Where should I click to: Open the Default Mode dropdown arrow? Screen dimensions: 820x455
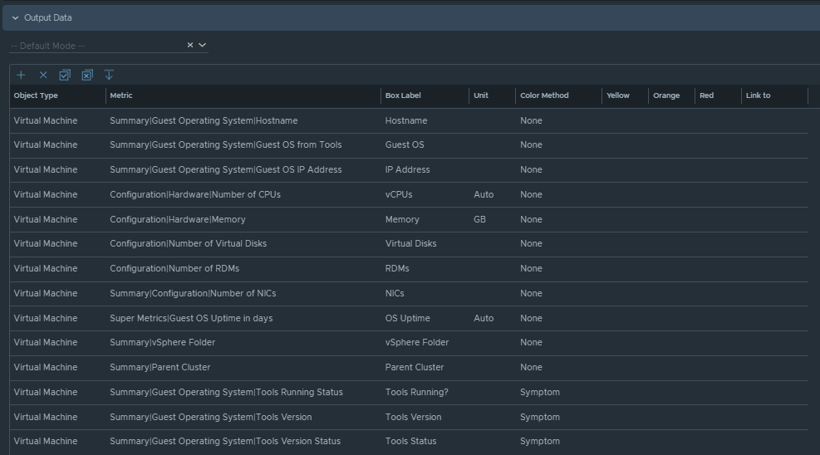[x=202, y=45]
